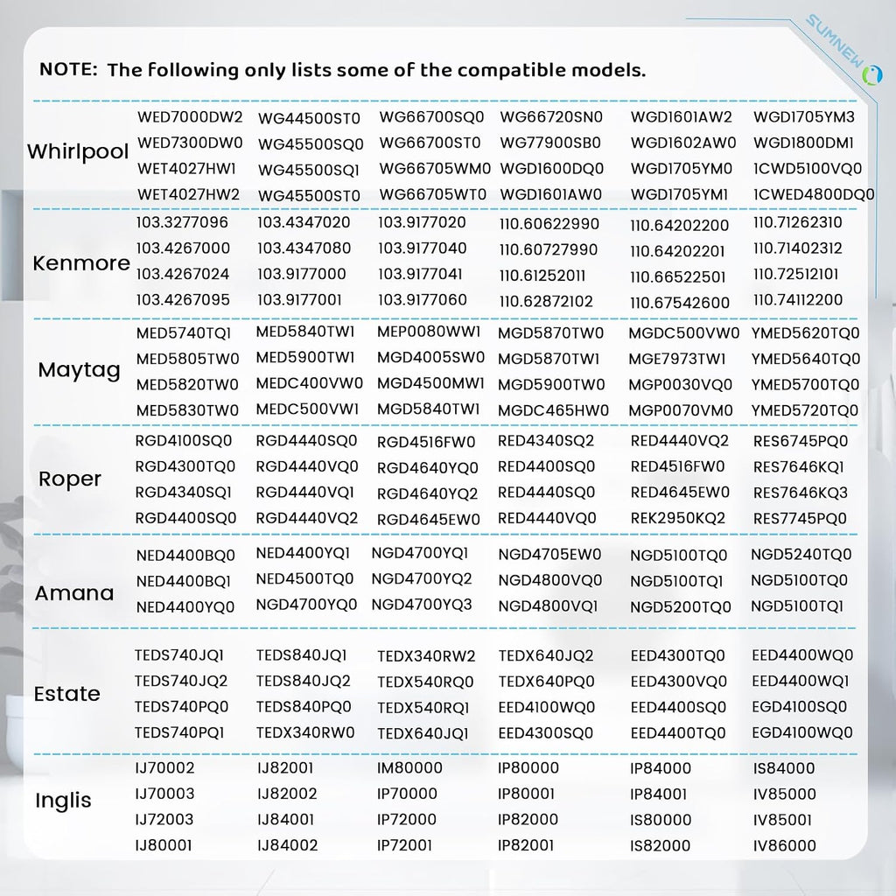The image size is (896, 896).
Task: Click Maytag model MEP0080WW1
Action: coord(429,332)
